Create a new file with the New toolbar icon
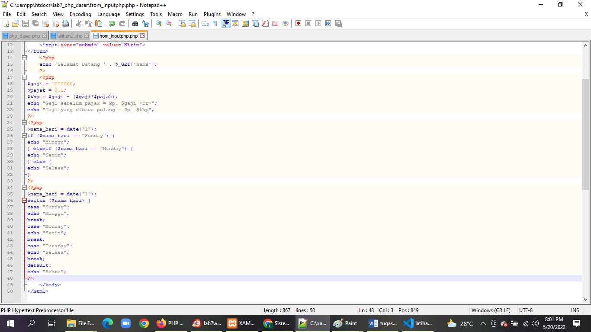Screen dimensions: 591x332 [6, 23]
